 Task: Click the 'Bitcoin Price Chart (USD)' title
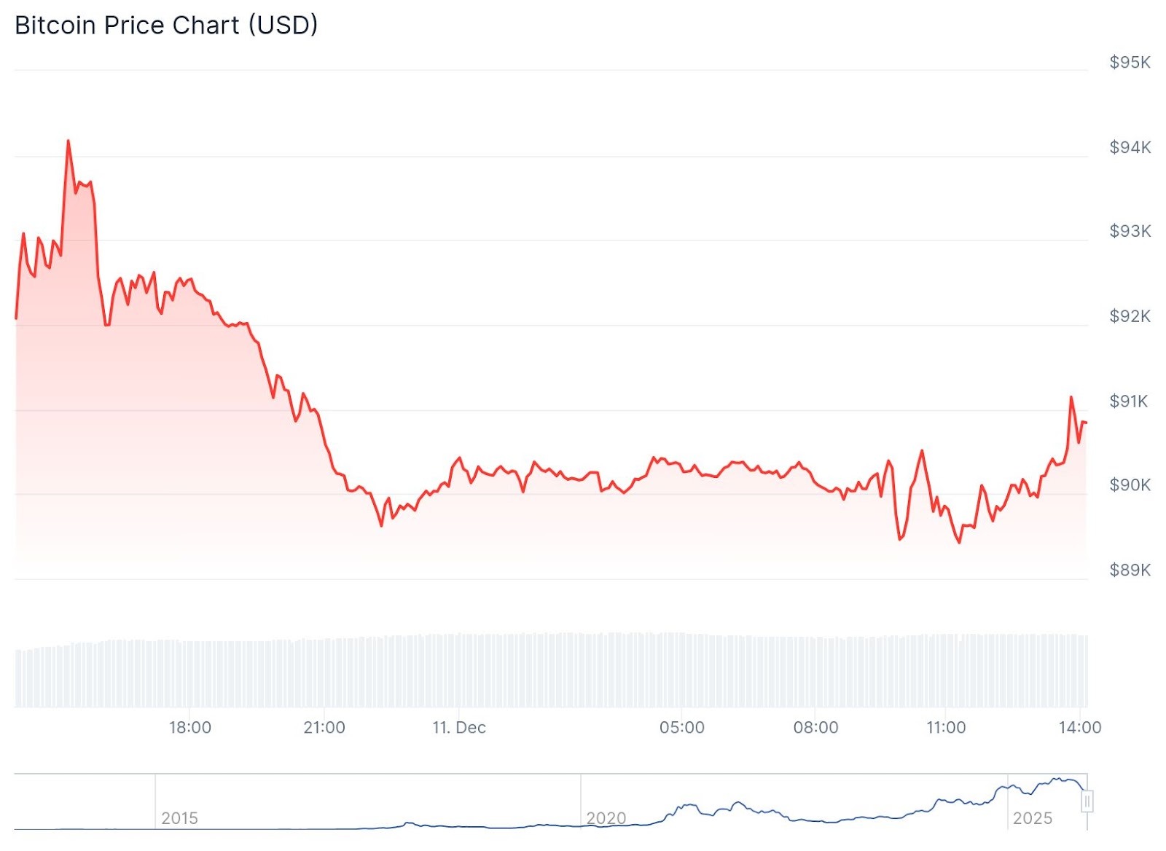tap(166, 26)
